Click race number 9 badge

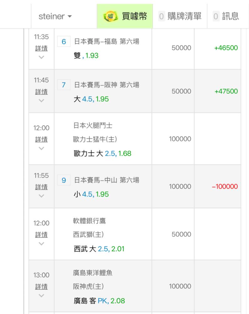tap(64, 180)
